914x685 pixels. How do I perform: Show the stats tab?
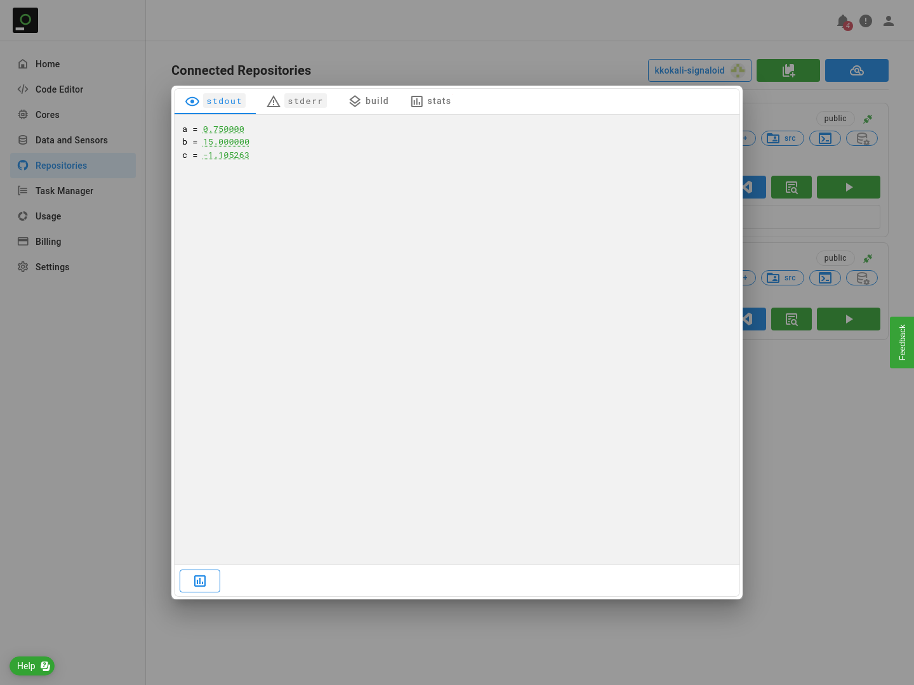point(431,101)
